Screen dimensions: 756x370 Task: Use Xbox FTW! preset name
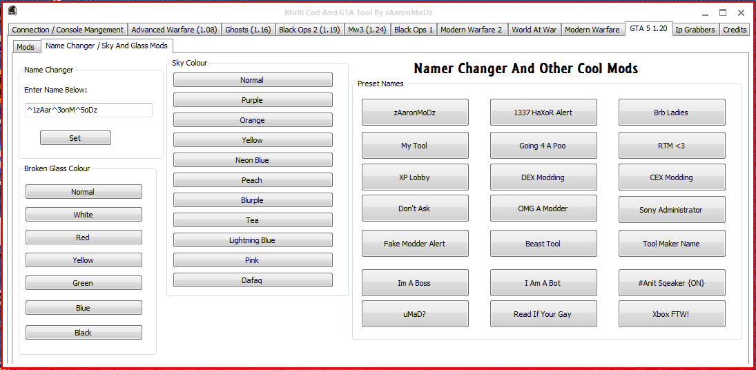coord(672,313)
